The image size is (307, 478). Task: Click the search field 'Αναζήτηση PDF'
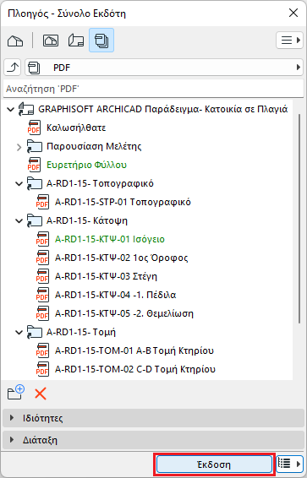153,89
